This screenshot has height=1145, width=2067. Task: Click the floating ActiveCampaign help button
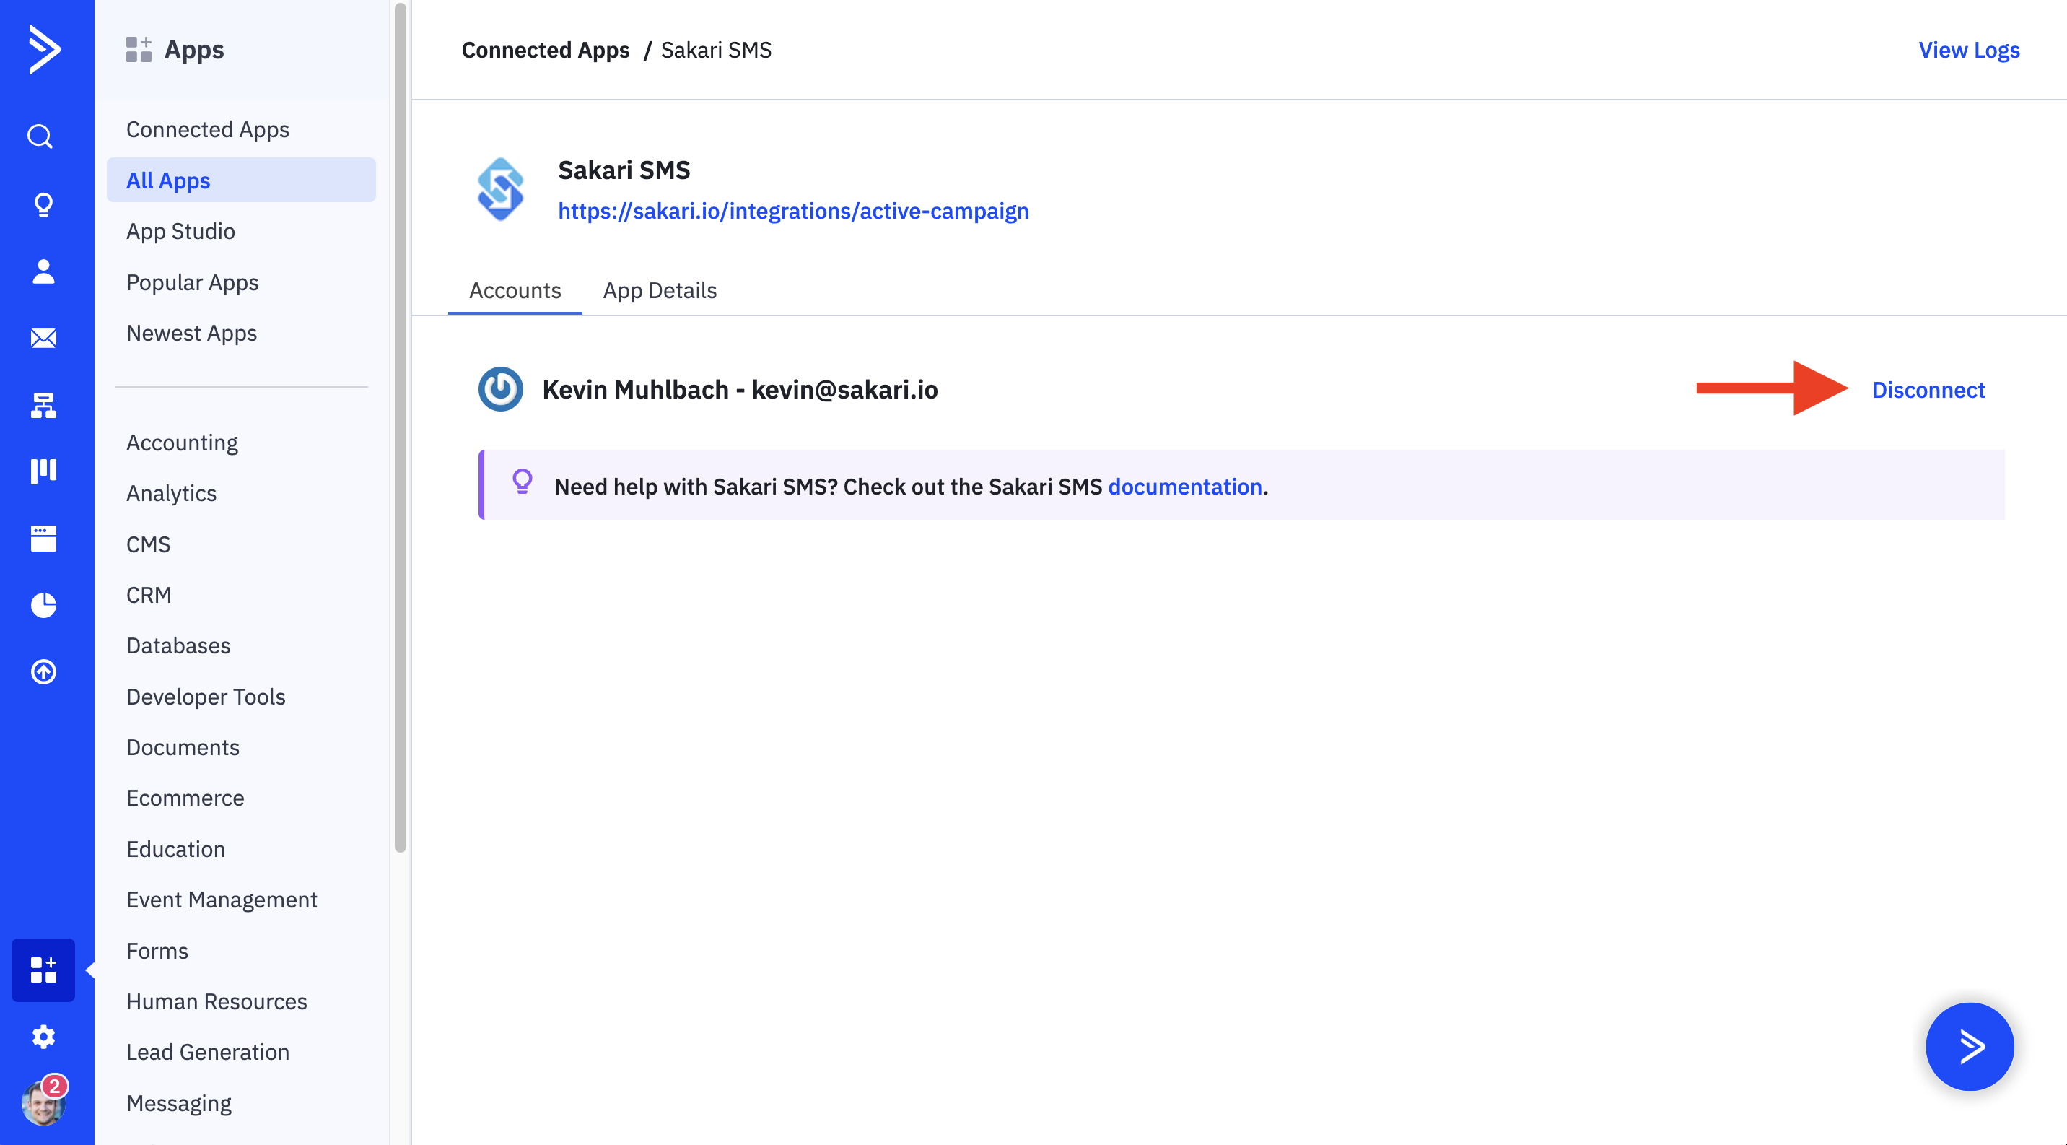pos(1969,1046)
